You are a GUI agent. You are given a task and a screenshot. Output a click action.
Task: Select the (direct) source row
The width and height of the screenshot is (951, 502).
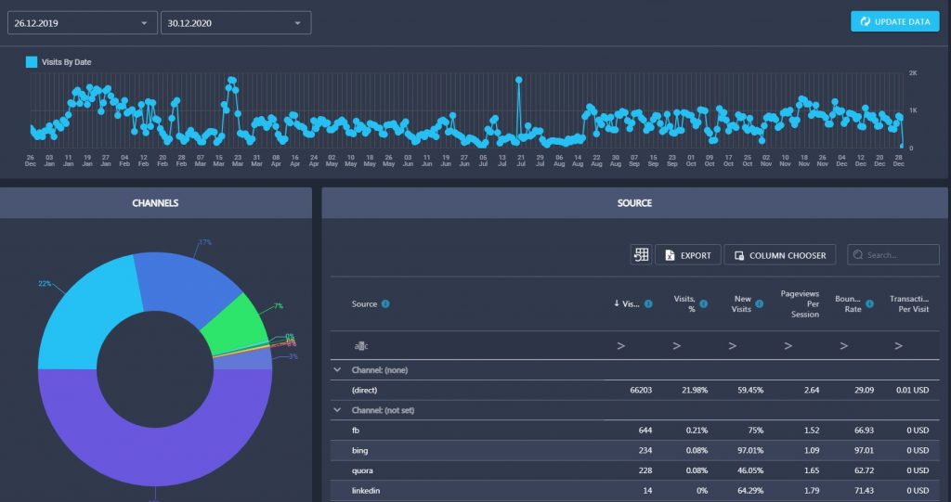click(635, 391)
